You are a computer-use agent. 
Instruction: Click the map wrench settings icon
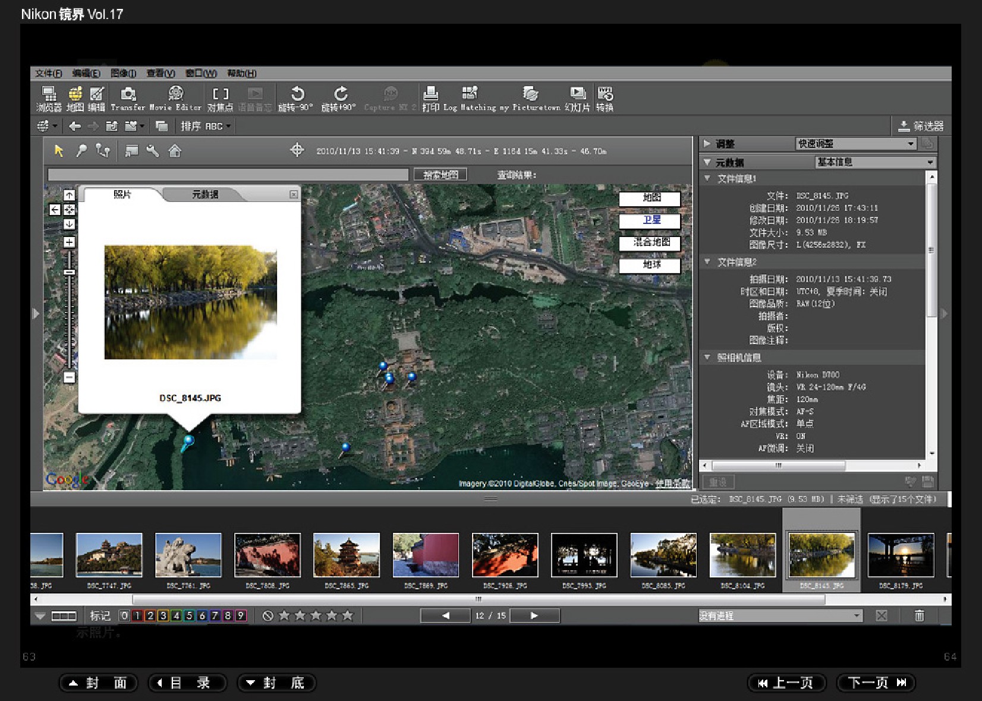[x=153, y=151]
